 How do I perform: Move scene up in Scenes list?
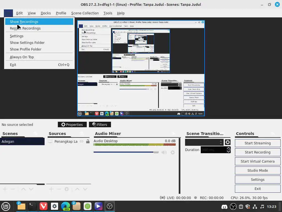[x=23, y=189]
